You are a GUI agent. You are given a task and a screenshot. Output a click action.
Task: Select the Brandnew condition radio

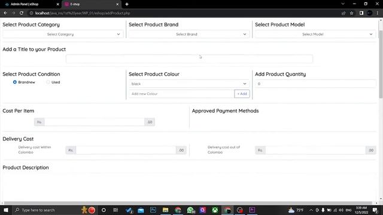pos(15,82)
